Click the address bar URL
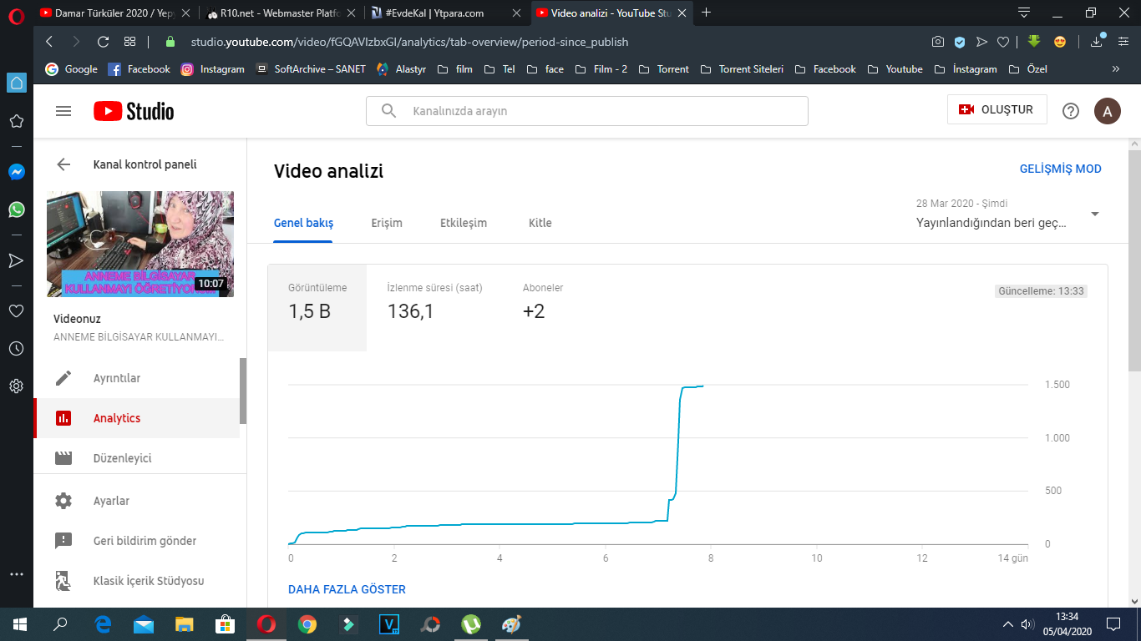Image resolution: width=1141 pixels, height=641 pixels. coord(409,42)
